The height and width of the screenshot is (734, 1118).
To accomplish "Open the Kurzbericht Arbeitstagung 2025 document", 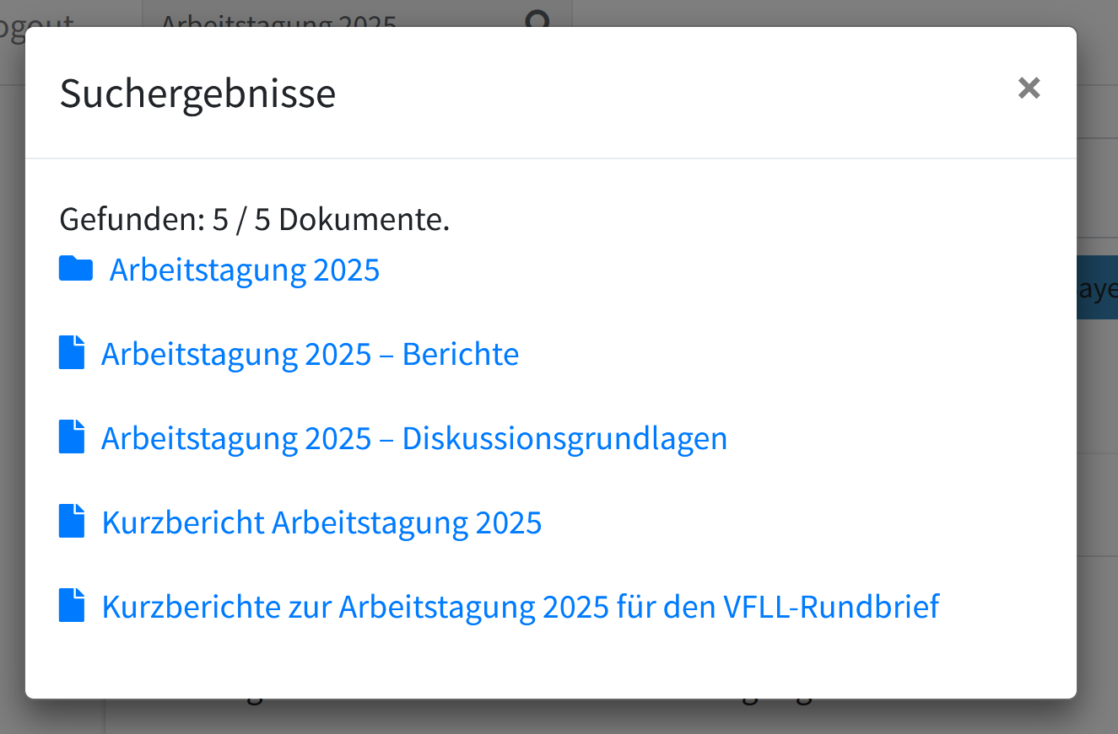I will [321, 522].
